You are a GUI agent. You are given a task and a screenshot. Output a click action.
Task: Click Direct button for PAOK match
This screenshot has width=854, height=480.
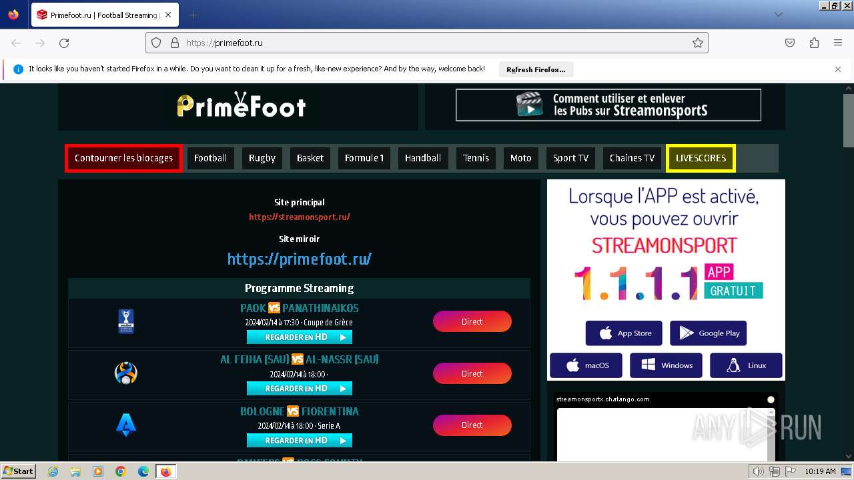pos(472,321)
